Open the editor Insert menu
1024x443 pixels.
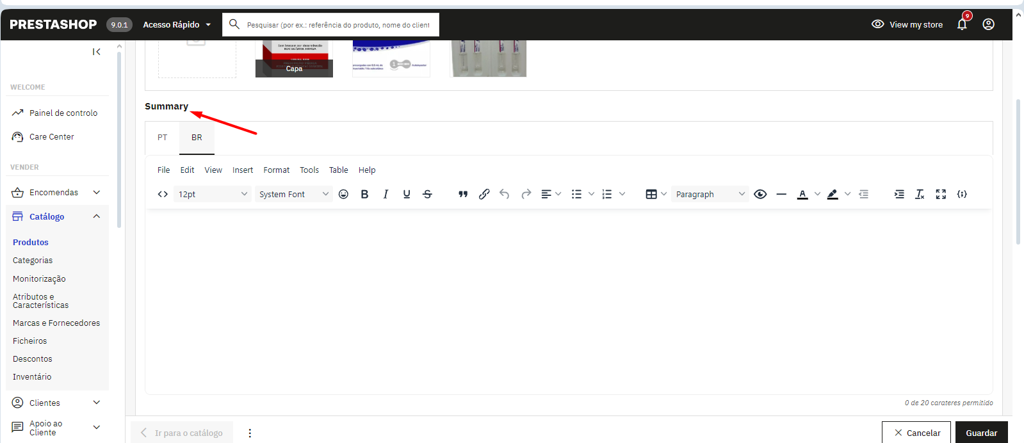coord(243,170)
